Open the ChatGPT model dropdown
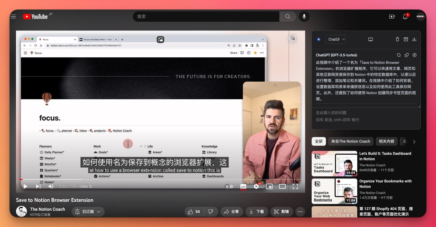 (336, 39)
